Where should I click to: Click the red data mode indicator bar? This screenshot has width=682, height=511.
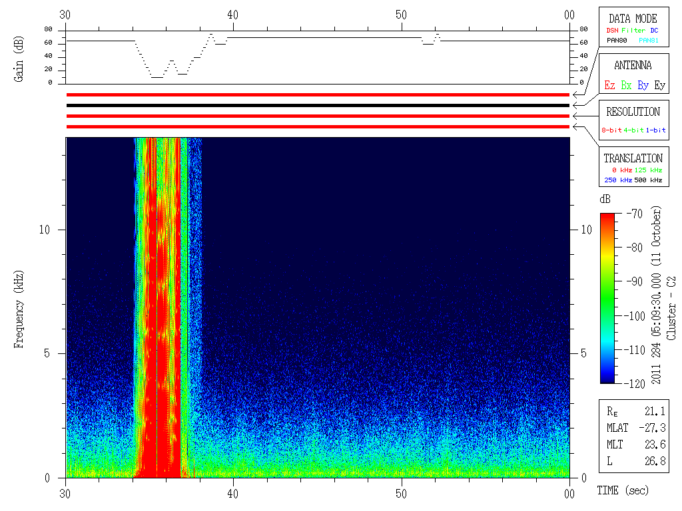coord(318,94)
